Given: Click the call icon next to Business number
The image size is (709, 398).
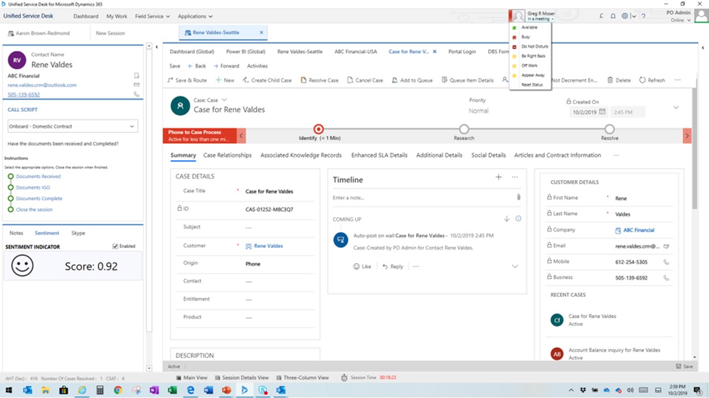Looking at the screenshot, I should point(666,277).
